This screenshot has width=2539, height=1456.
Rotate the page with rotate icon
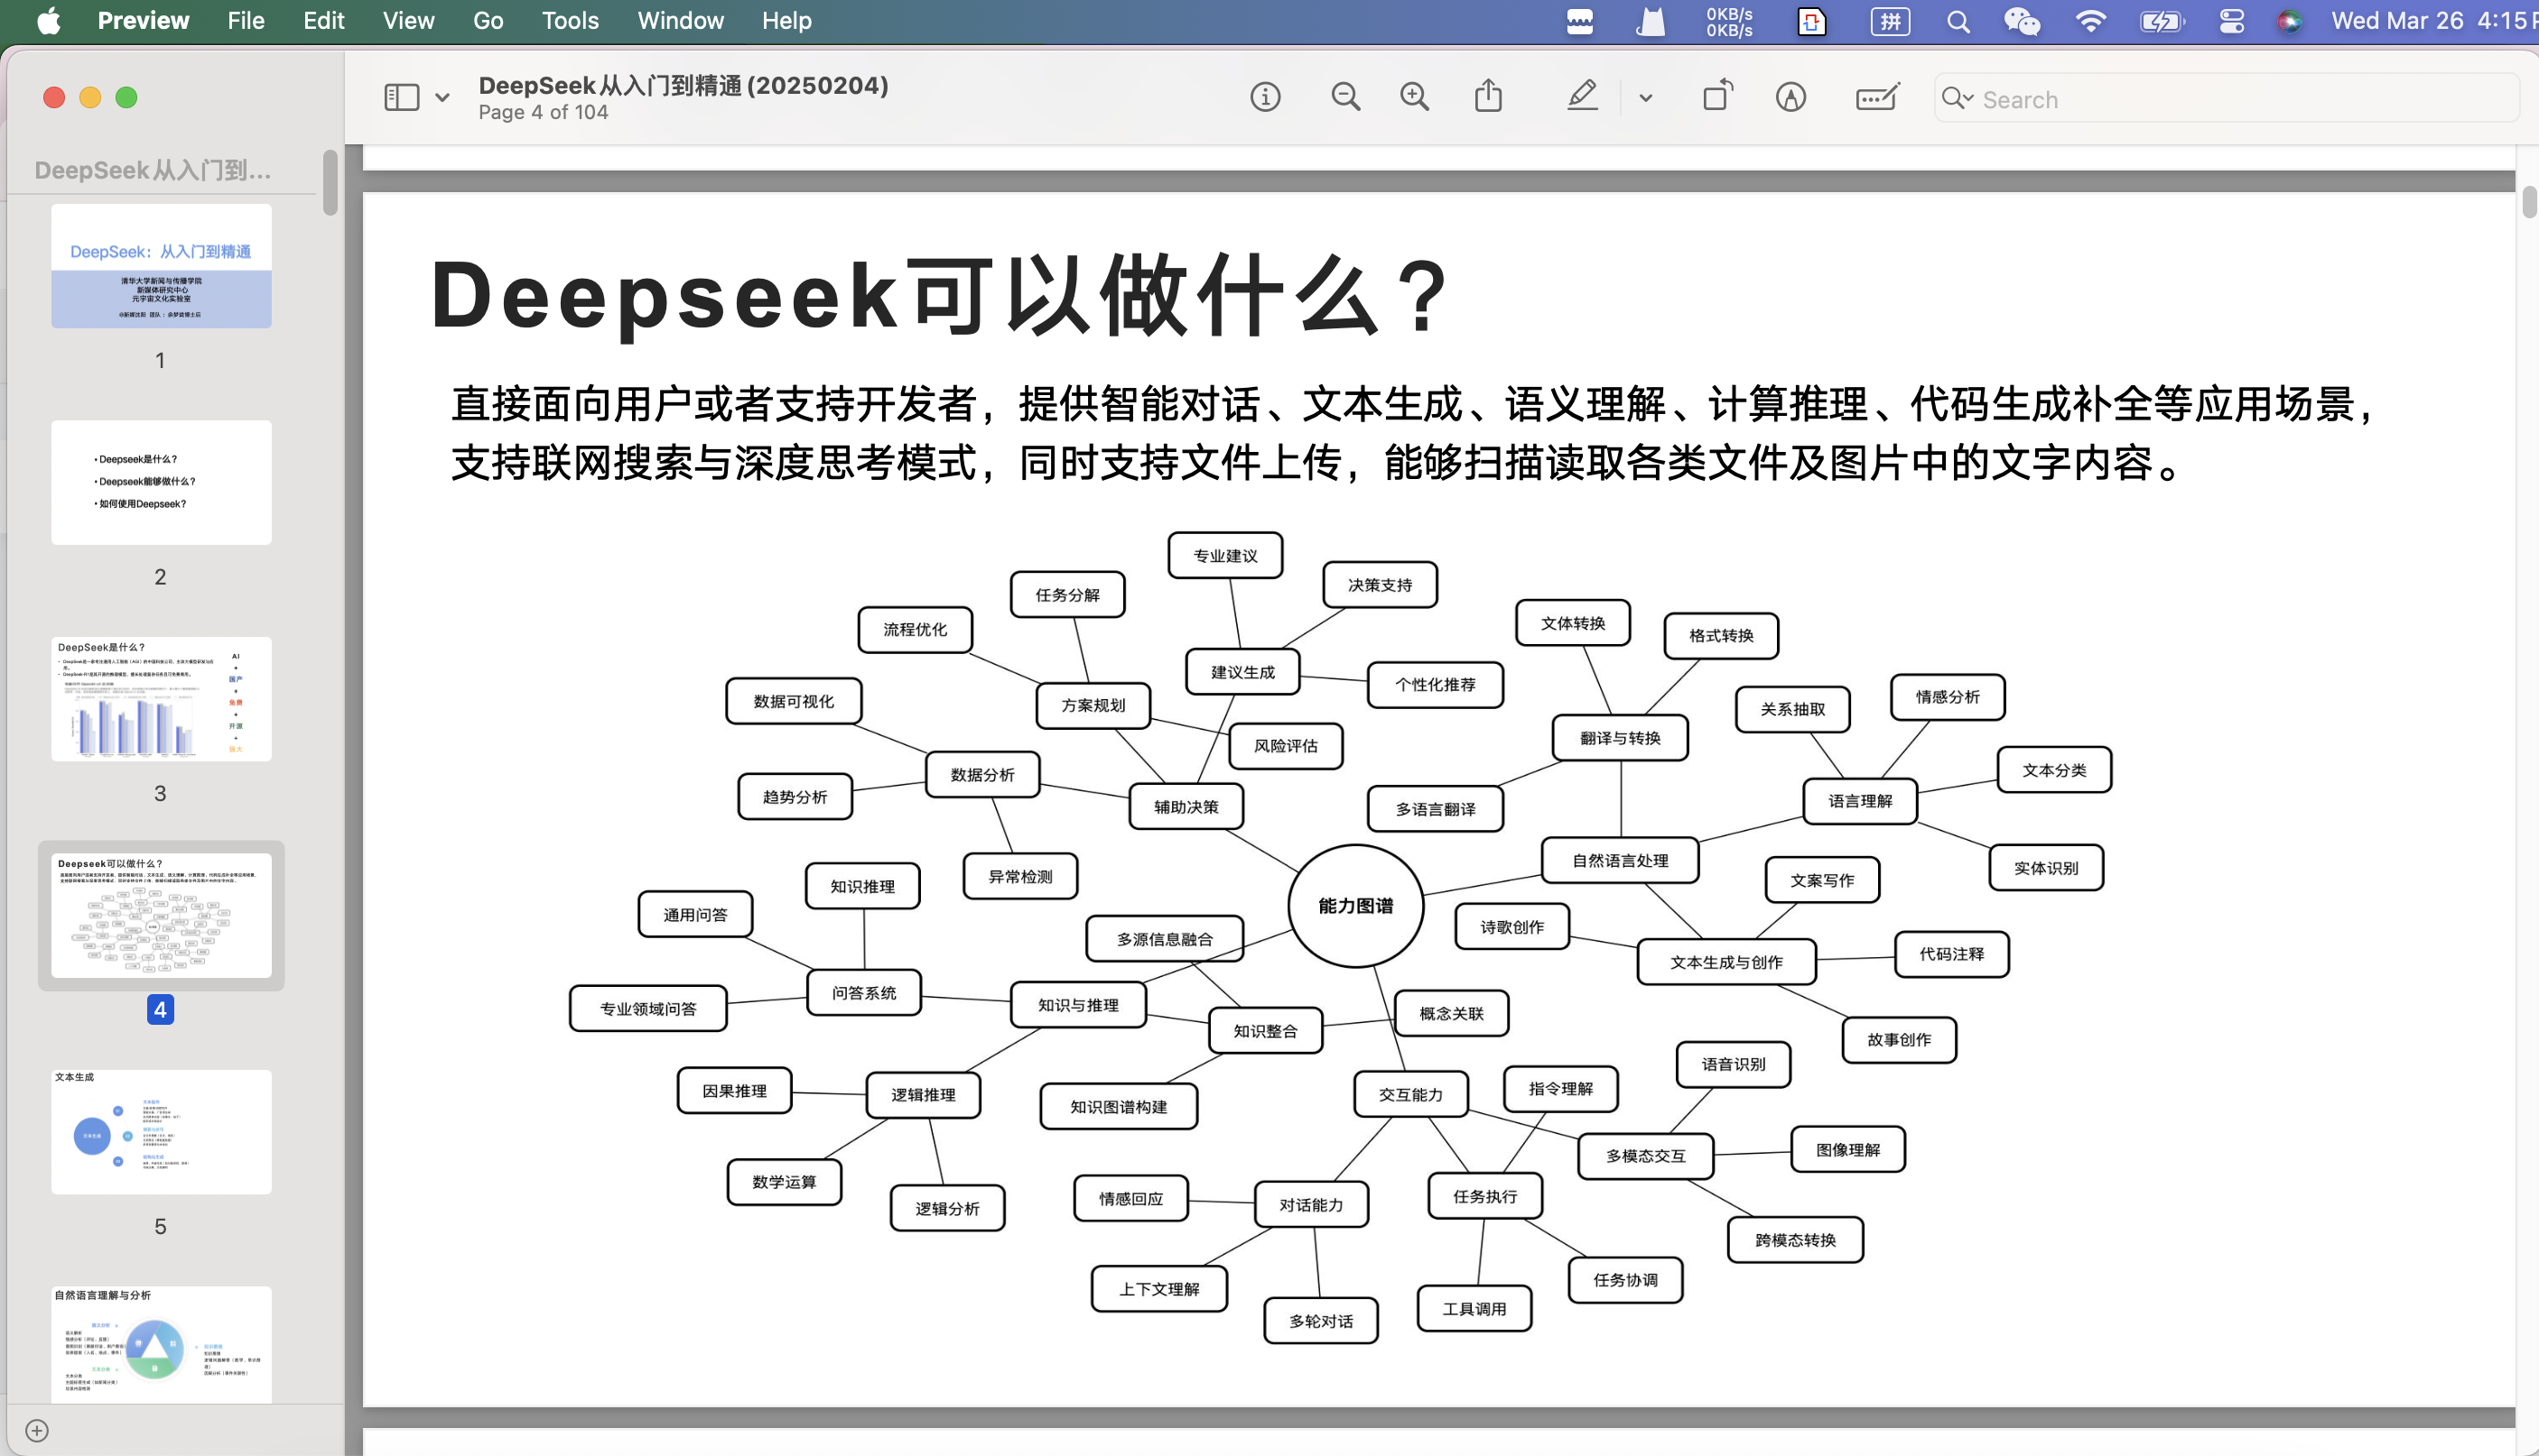(x=1718, y=96)
